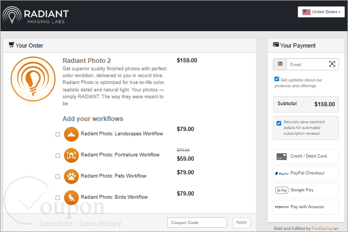This screenshot has width=348, height=232.
Task: Choose Credit / Debit Card payment
Action: click(x=306, y=156)
